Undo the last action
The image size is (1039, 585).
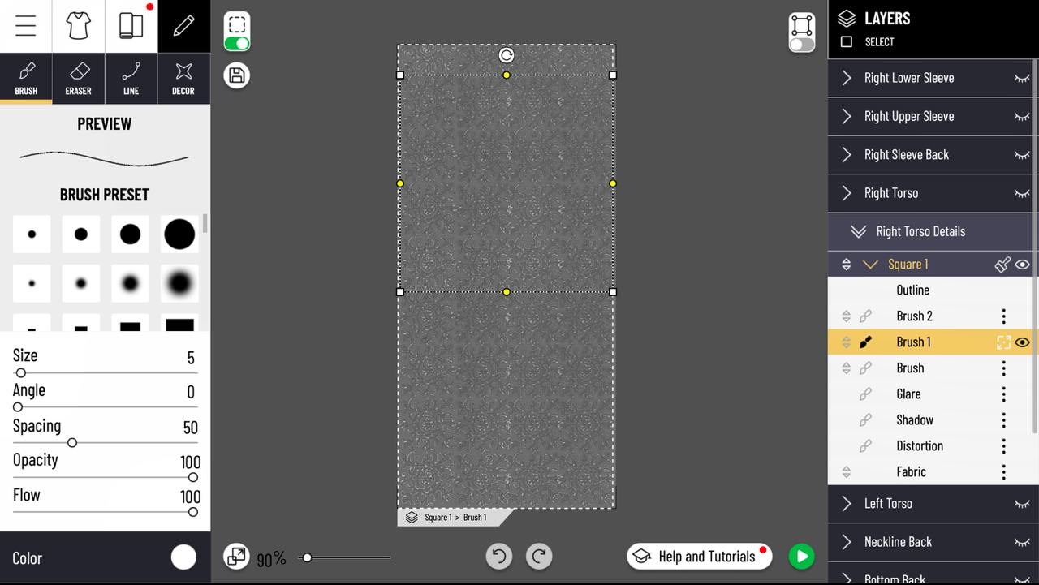[499, 556]
